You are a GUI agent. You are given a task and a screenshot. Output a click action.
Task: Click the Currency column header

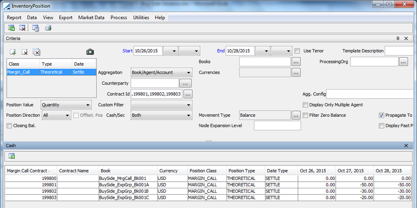pos(172,171)
